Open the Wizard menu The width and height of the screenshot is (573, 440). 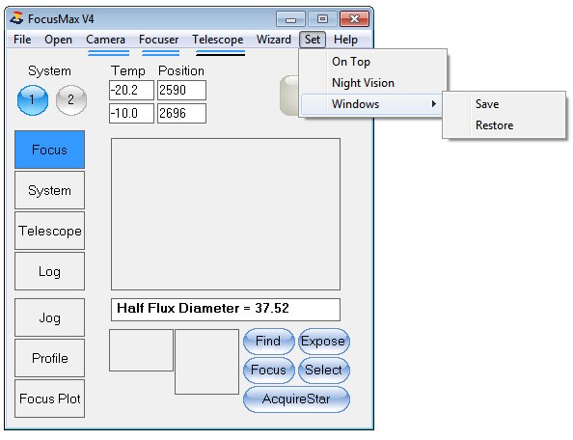(274, 40)
